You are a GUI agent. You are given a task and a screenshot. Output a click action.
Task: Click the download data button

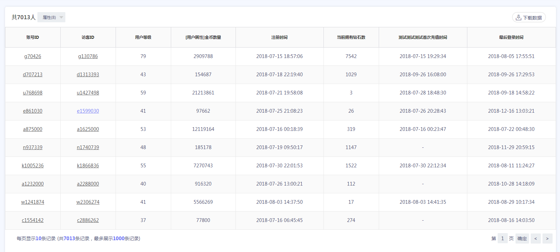click(x=529, y=18)
